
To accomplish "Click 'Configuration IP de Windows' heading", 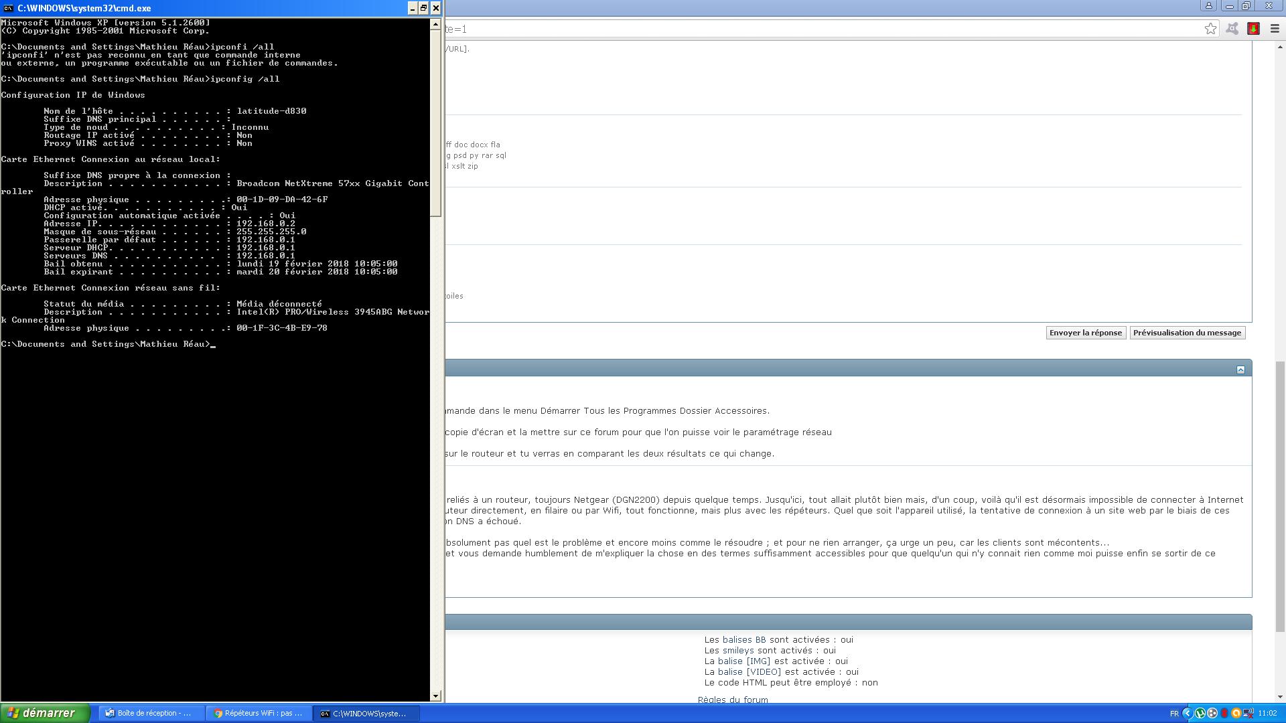I will point(73,95).
